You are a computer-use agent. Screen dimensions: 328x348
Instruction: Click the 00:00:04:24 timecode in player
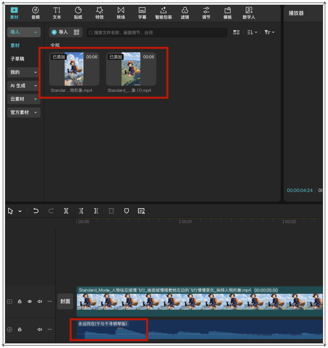299,190
